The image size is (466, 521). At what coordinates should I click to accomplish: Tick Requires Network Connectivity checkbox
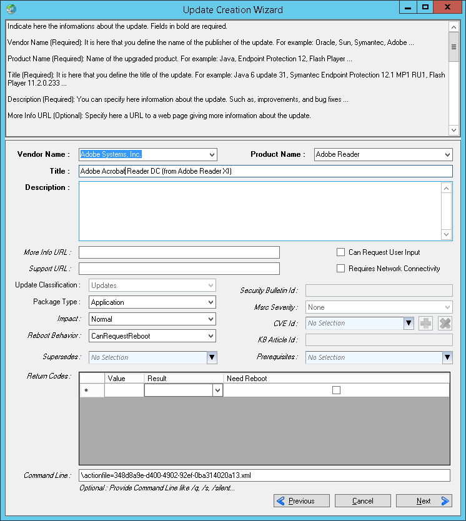coord(340,269)
